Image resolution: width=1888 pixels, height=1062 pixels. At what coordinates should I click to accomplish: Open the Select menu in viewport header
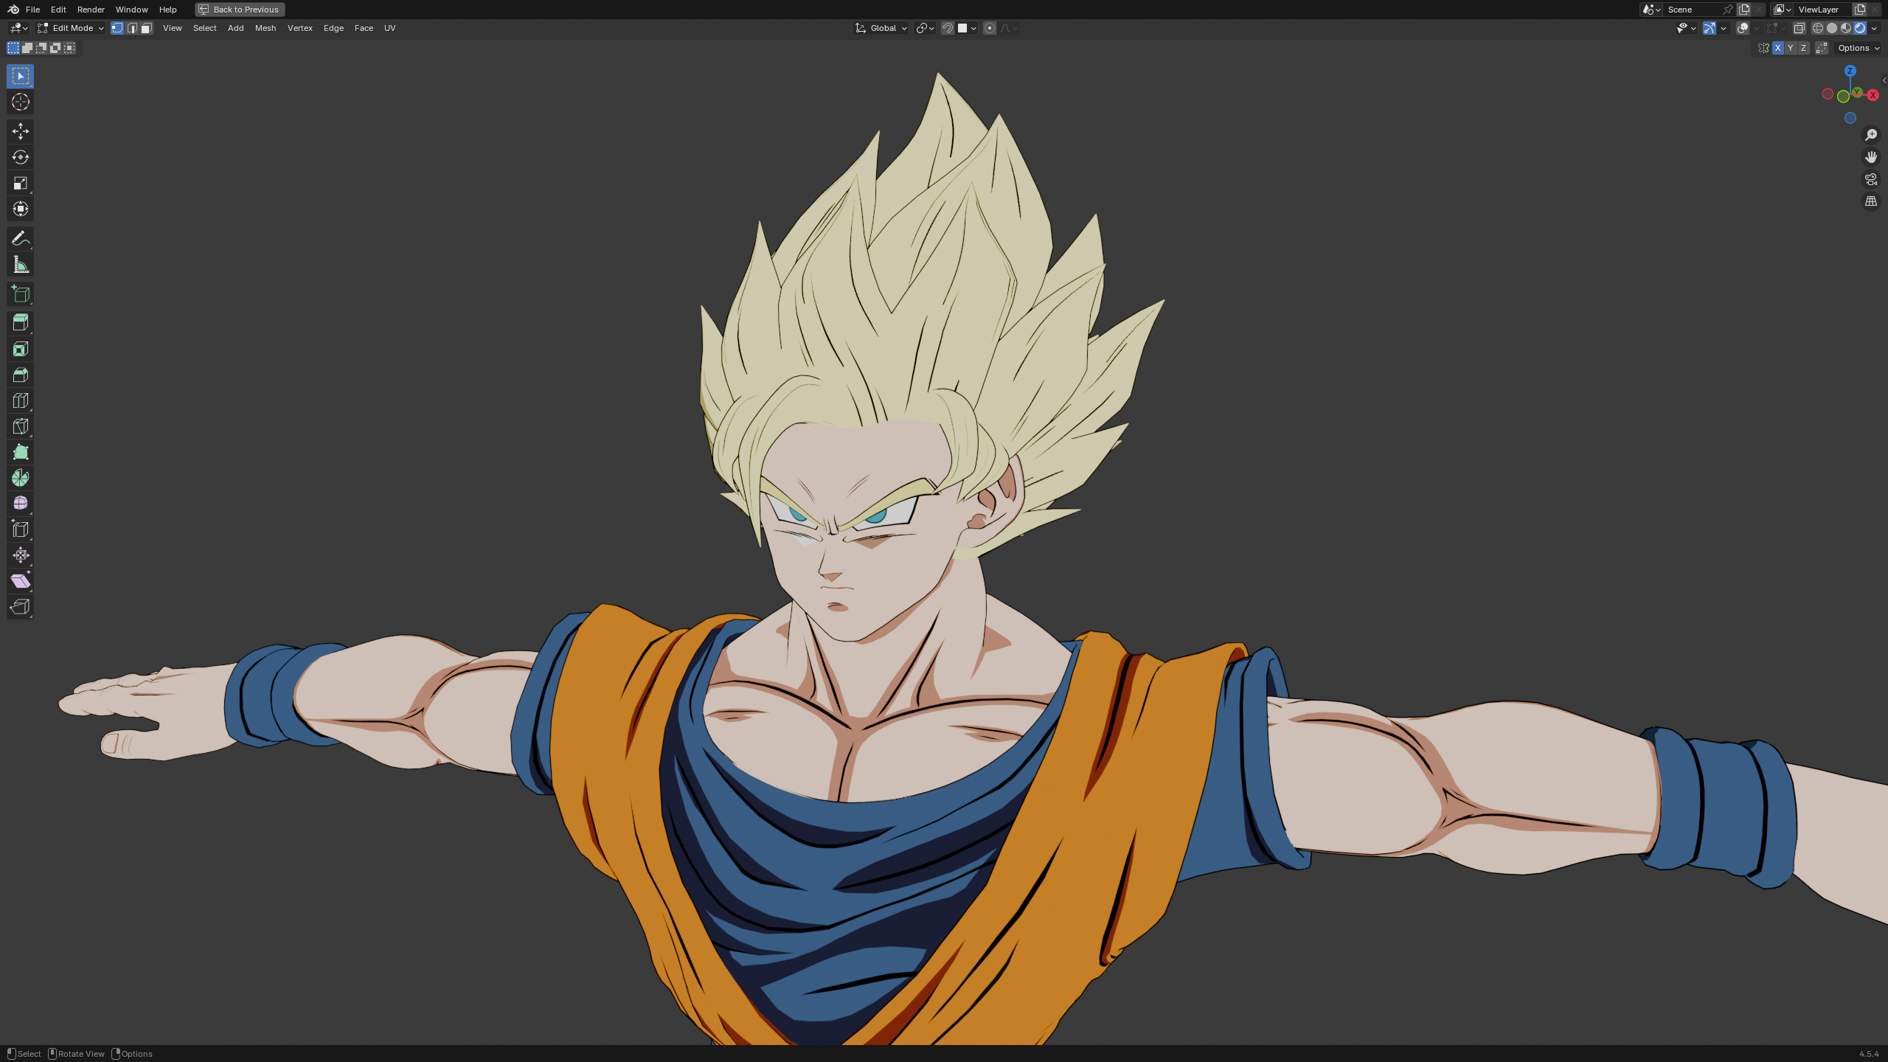click(205, 28)
